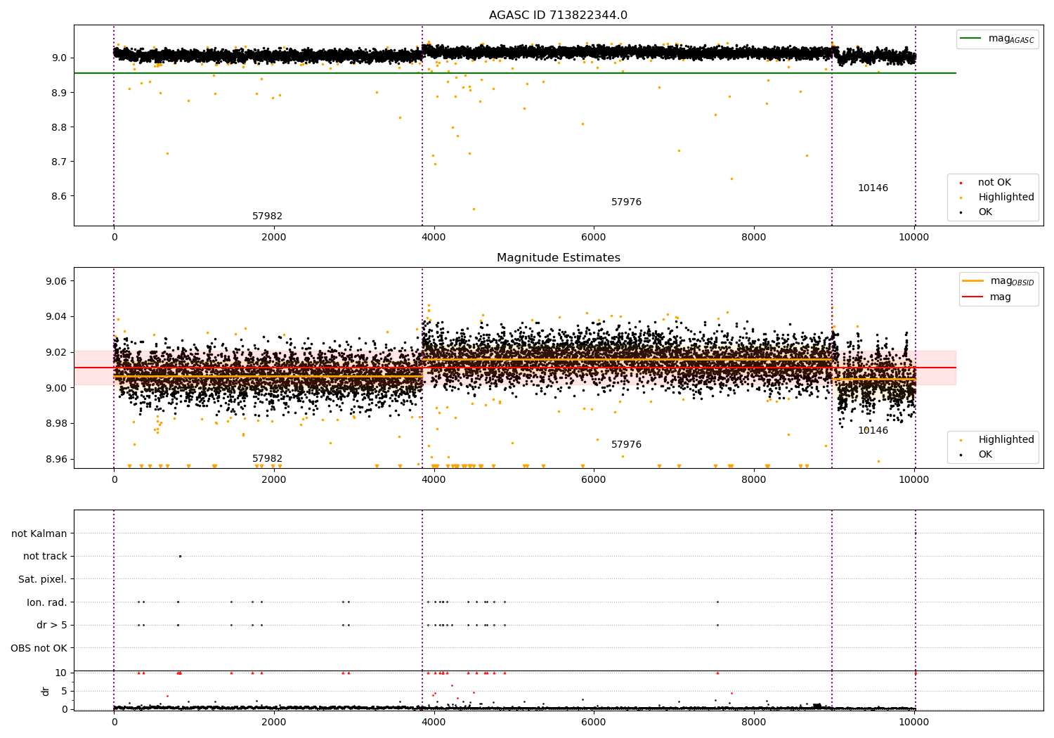Click y-axis tick '9.04' in middle plot
This screenshot has height=738, width=1054.
pyautogui.click(x=56, y=317)
